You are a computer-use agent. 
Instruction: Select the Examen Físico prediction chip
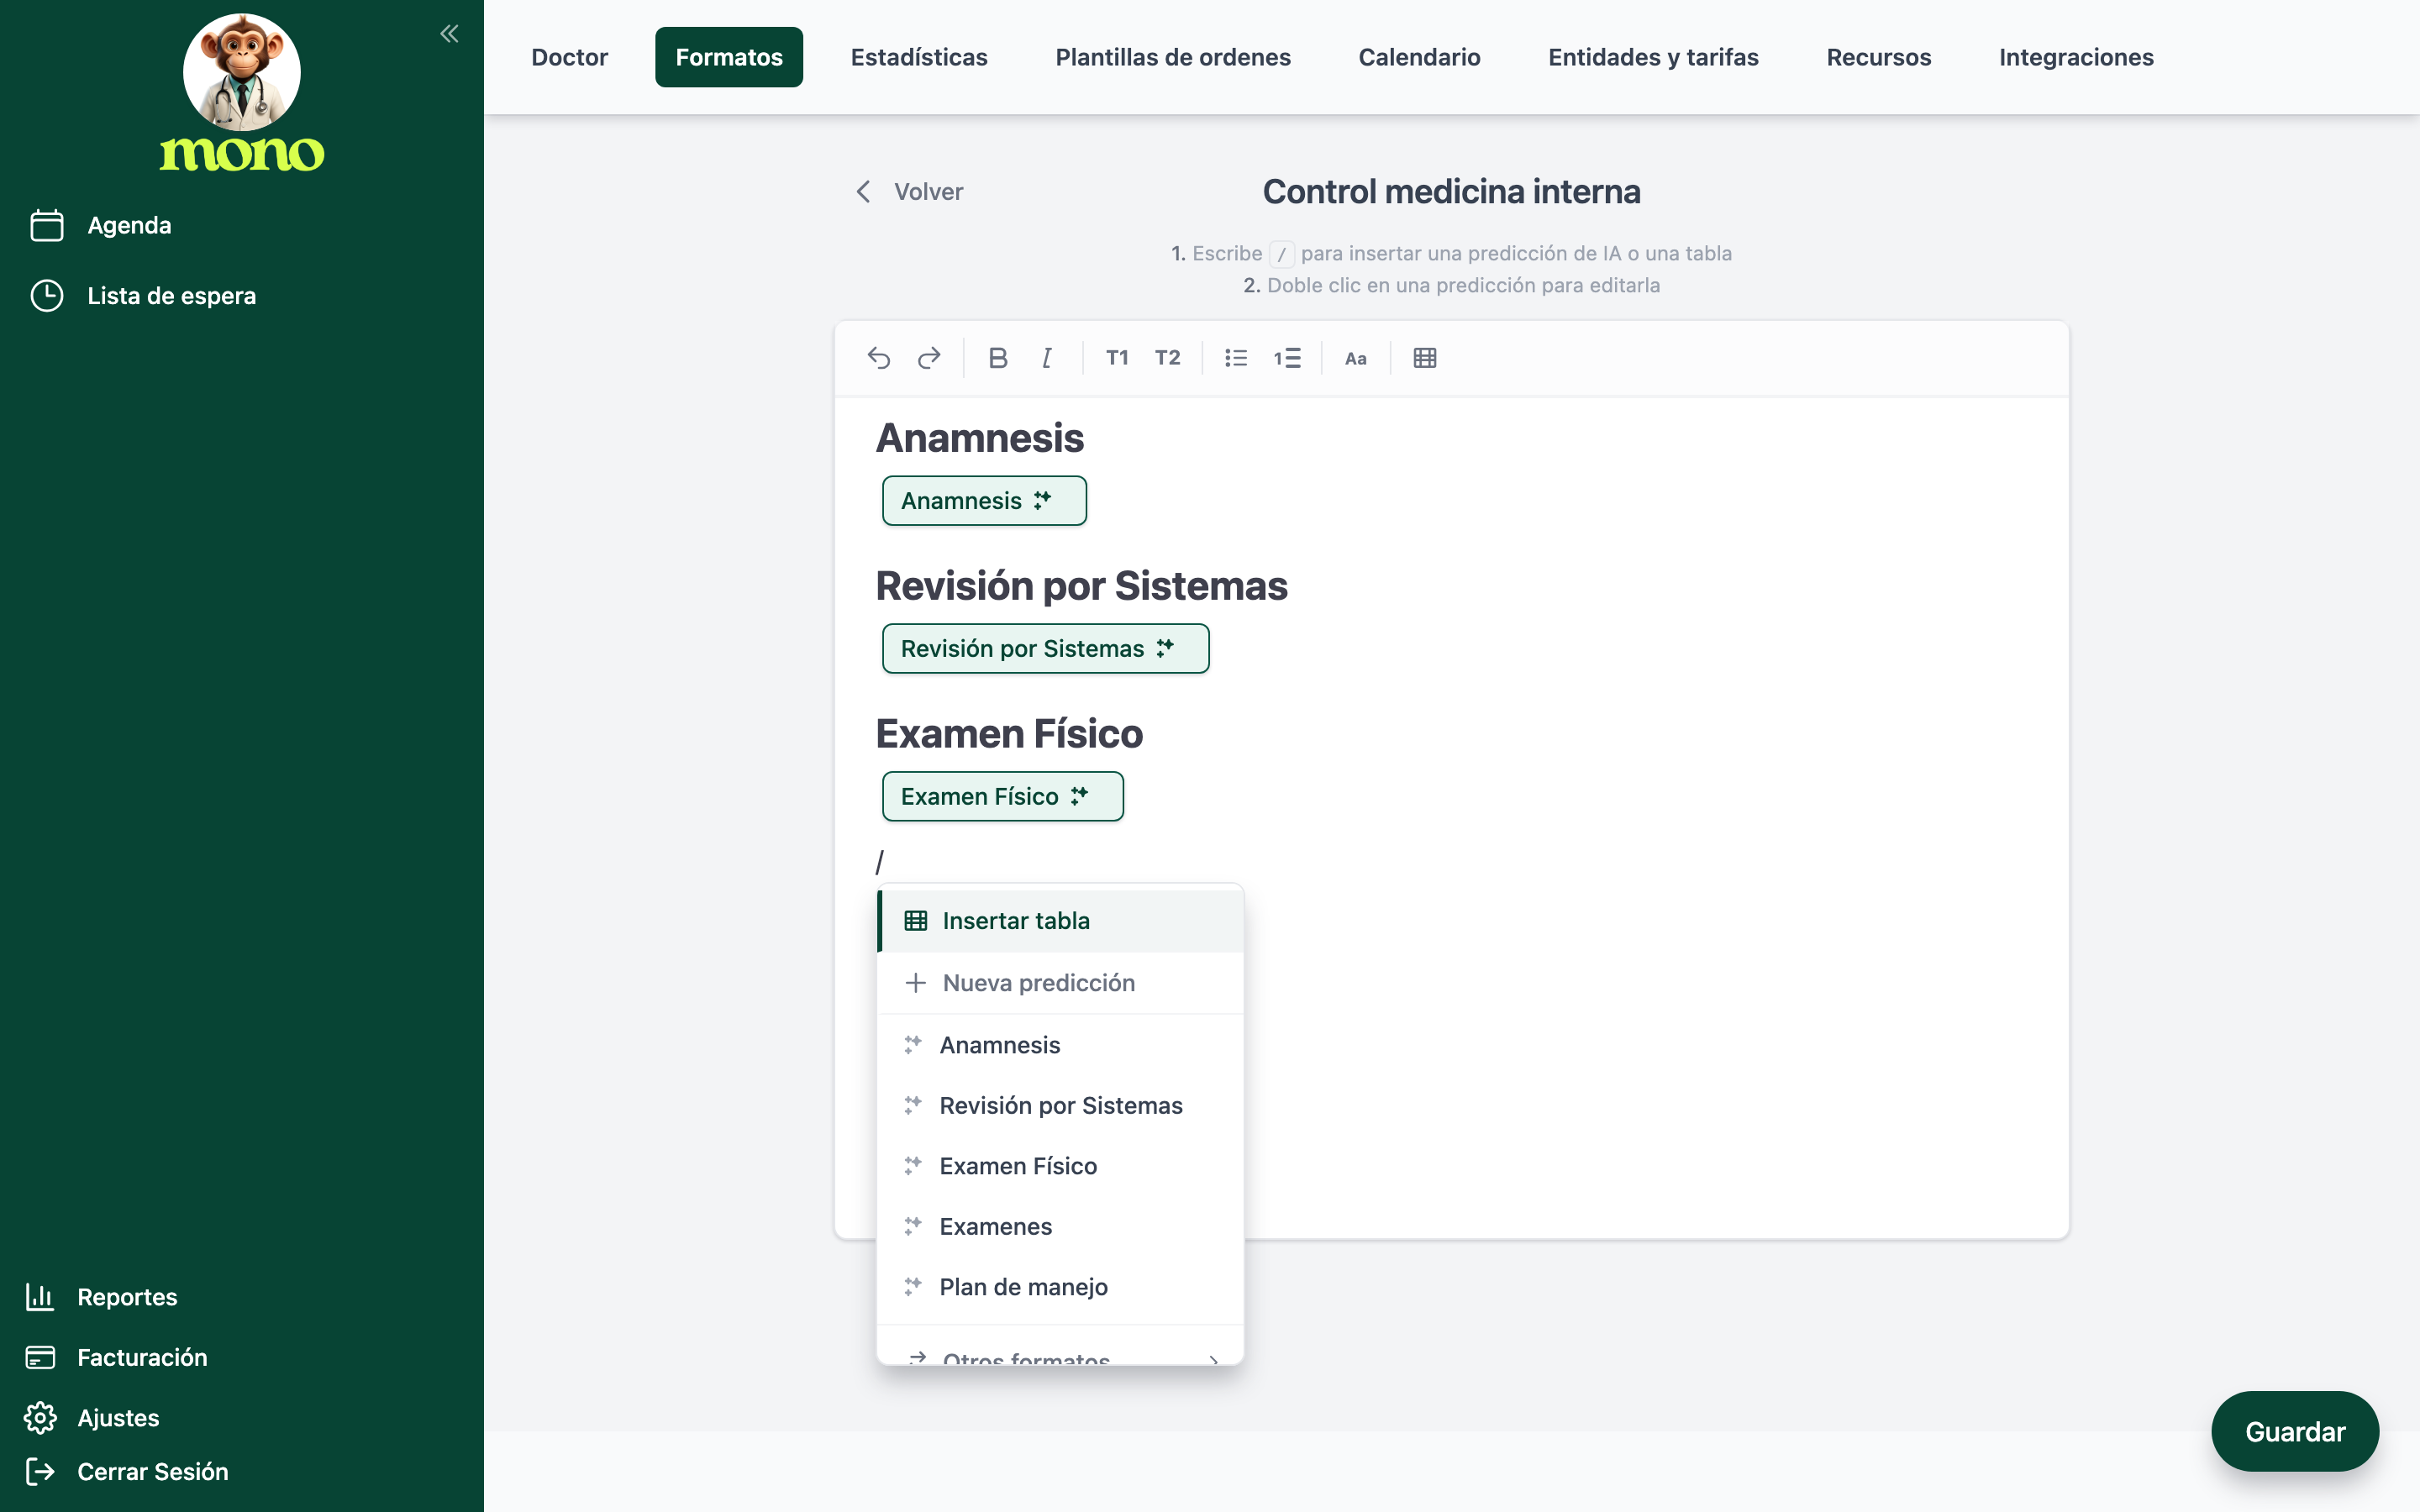pyautogui.click(x=1002, y=796)
